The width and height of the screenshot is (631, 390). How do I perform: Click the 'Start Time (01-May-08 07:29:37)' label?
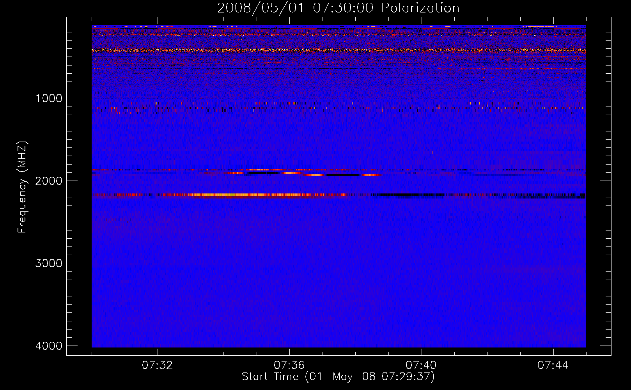pyautogui.click(x=338, y=377)
